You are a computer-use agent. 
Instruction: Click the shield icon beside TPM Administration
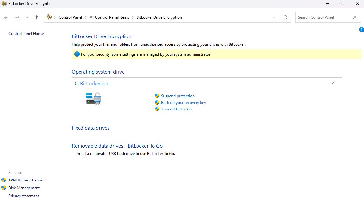[x=4, y=180]
